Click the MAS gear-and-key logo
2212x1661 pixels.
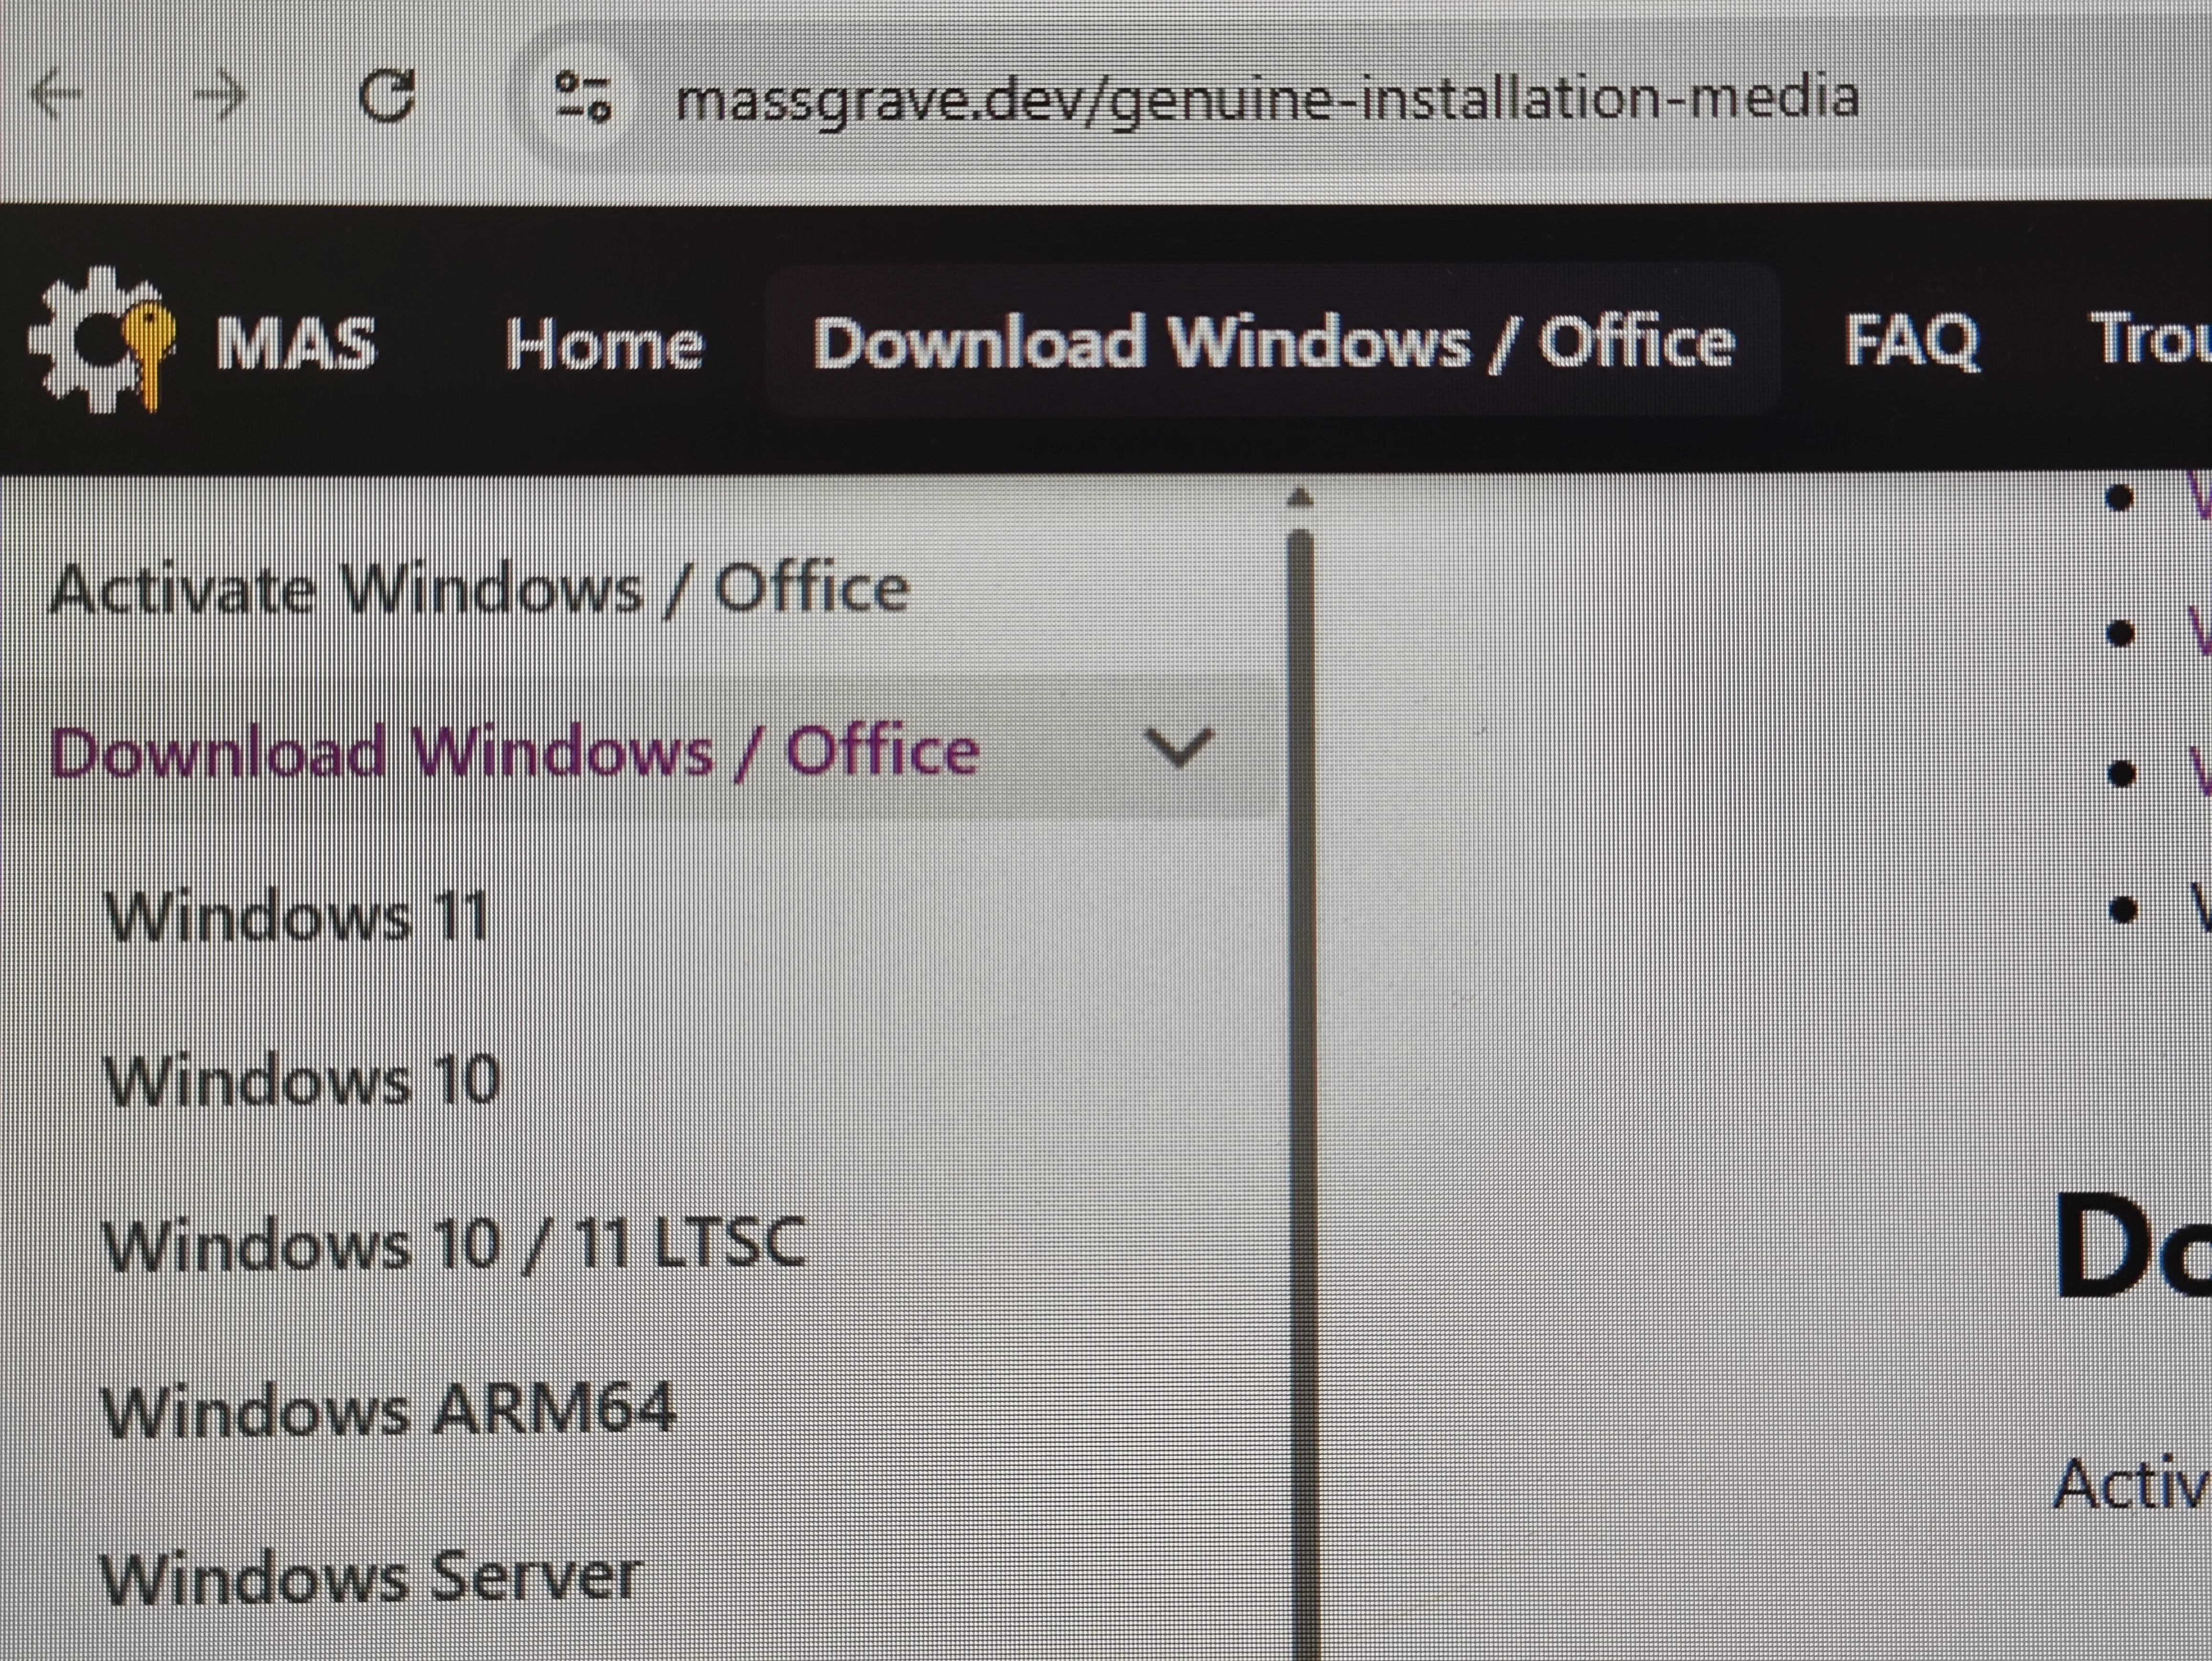(100, 340)
